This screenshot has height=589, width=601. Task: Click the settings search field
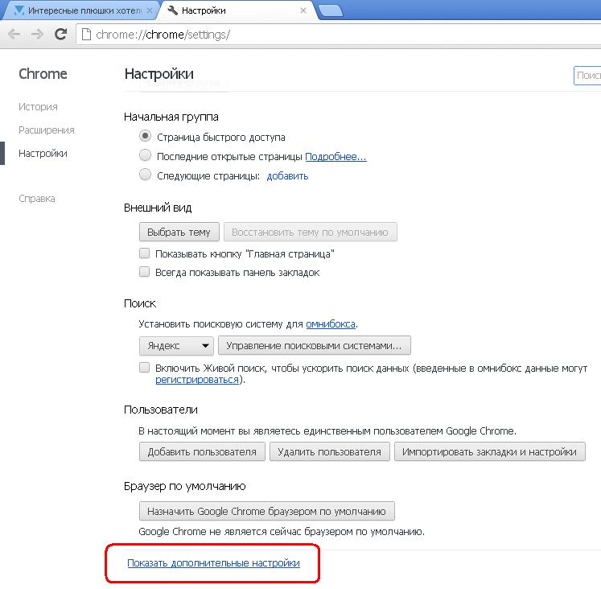point(587,76)
